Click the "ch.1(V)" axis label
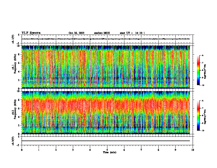The image size is (217, 168). [x=13, y=39]
